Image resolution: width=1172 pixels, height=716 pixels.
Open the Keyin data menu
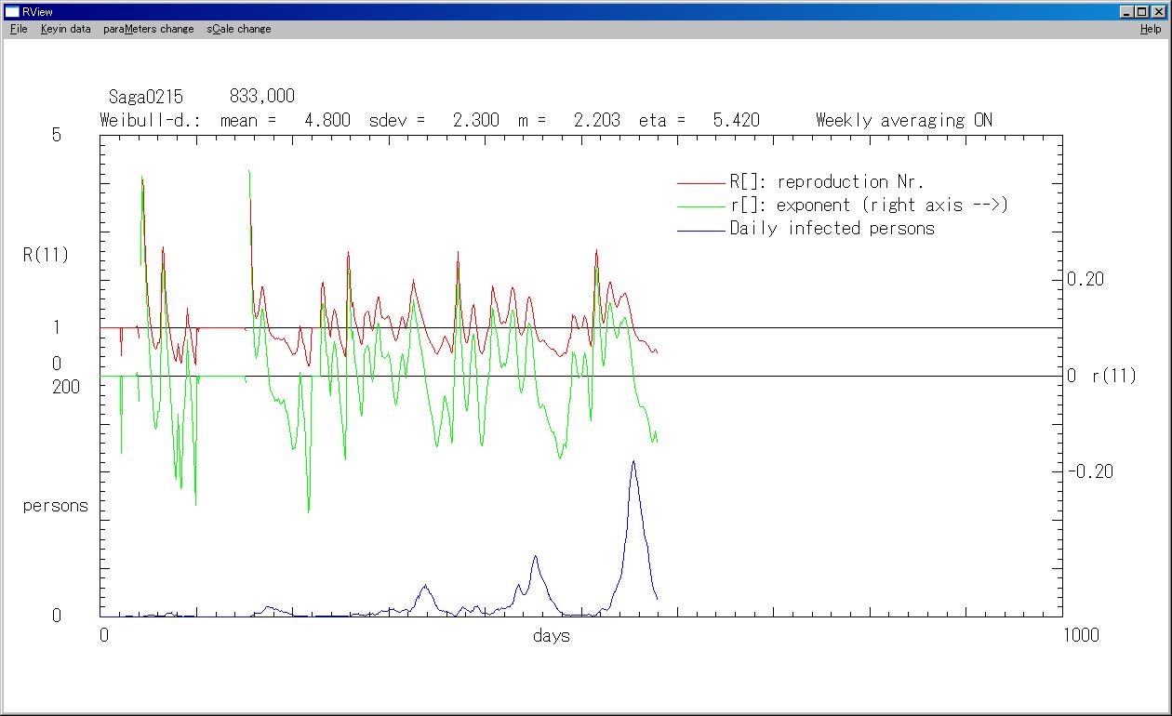tap(65, 29)
